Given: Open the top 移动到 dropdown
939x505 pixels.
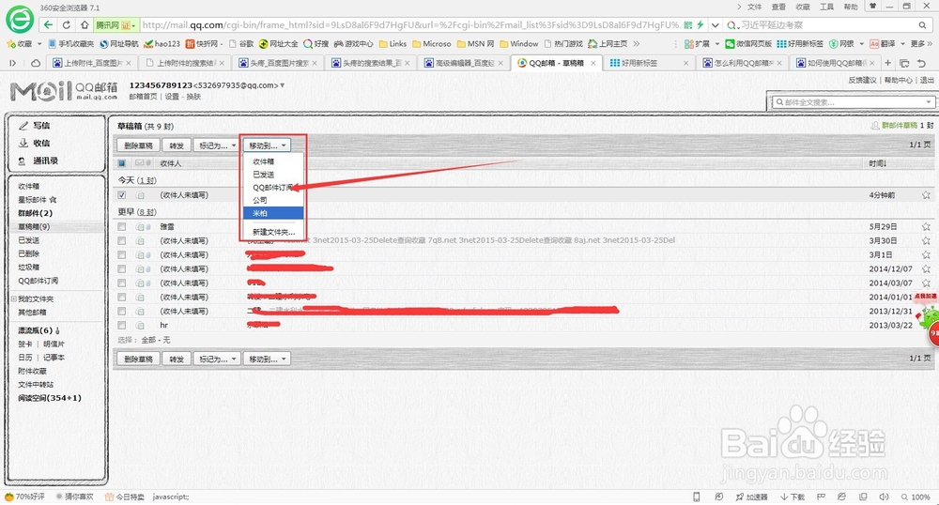Looking at the screenshot, I should (x=267, y=145).
